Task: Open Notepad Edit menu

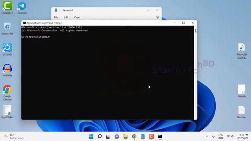Action: [x=66, y=17]
